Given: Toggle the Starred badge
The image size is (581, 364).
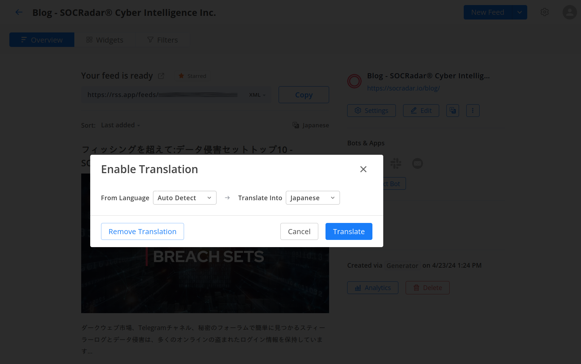Looking at the screenshot, I should 193,76.
